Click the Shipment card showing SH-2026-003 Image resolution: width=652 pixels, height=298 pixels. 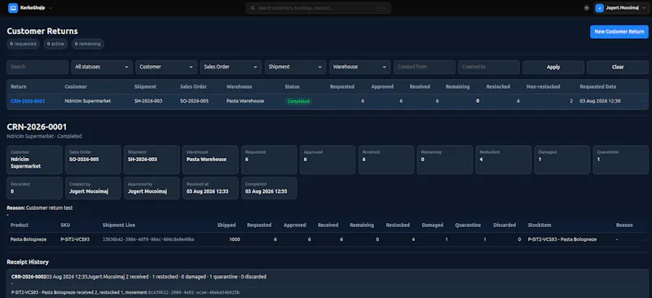152,160
